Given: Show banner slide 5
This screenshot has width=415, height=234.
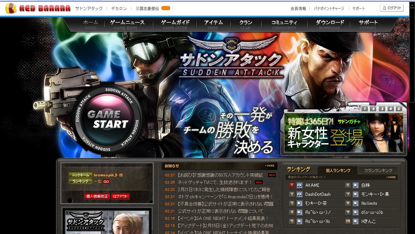Looking at the screenshot, I should point(399,109).
